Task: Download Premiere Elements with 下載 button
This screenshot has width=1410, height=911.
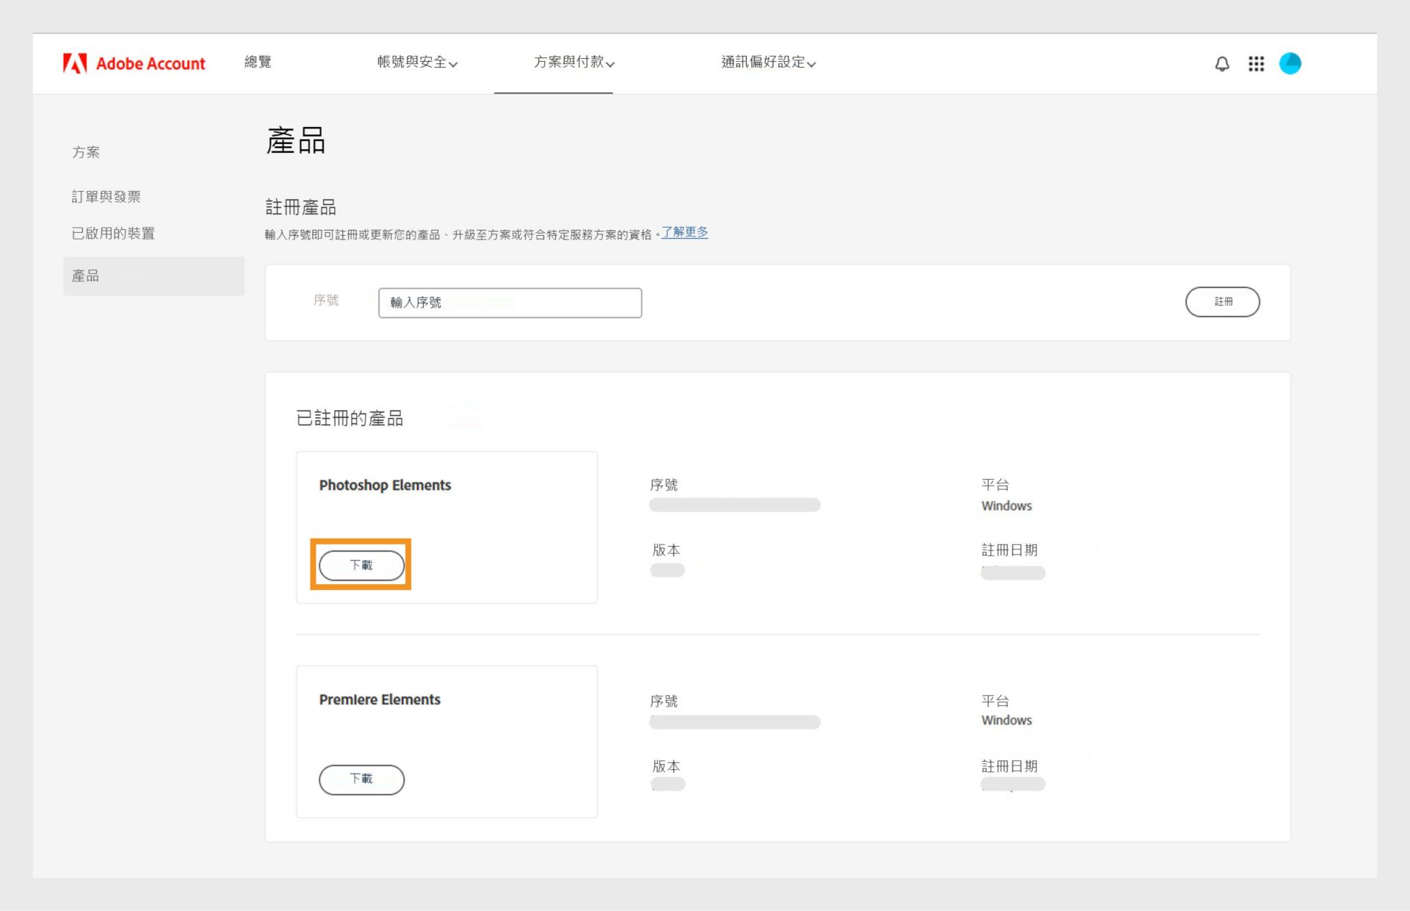Action: [361, 779]
